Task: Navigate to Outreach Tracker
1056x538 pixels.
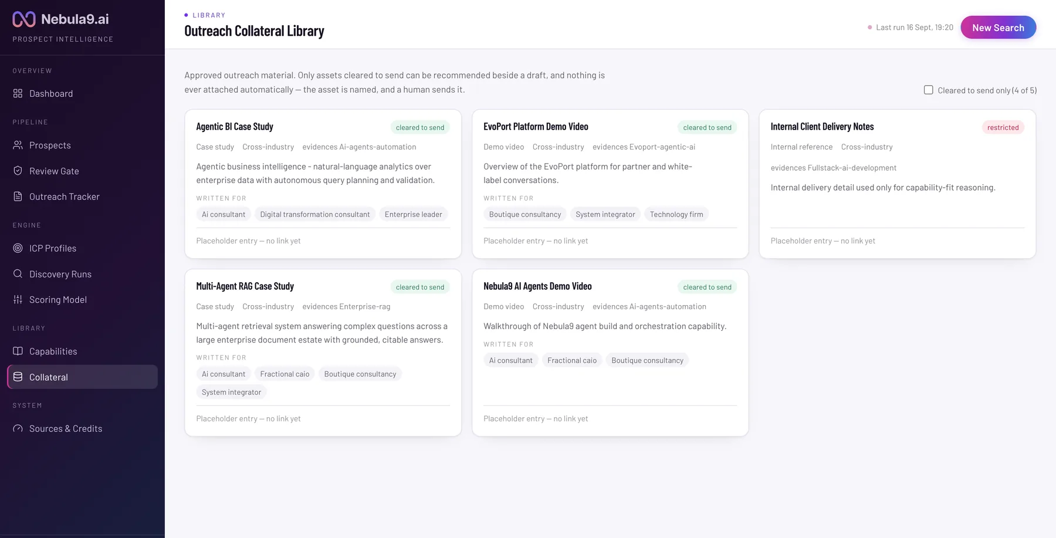Action: [82, 197]
